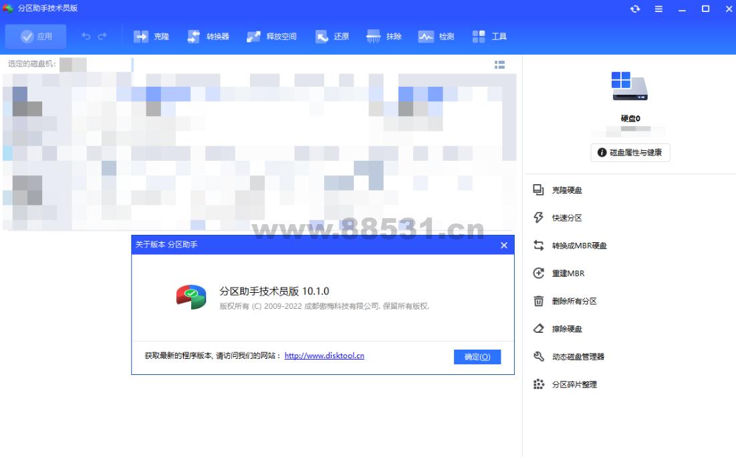Click the 硬盘0 label under drive icon
Screen dimensions: 736x457
coord(630,119)
